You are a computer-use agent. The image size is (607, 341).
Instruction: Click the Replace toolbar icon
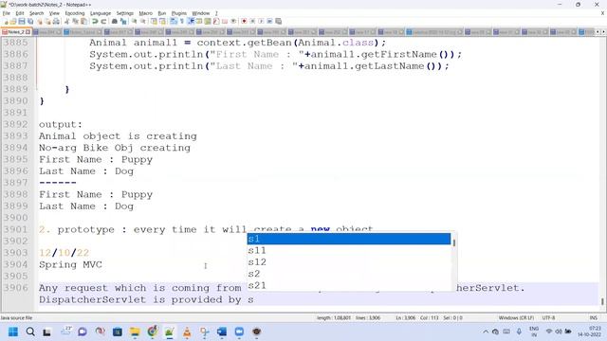click(x=123, y=21)
